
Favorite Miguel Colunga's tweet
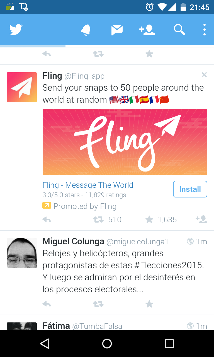(x=149, y=304)
